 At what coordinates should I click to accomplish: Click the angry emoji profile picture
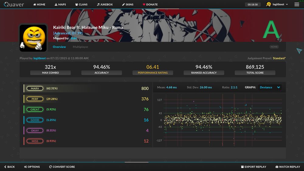[33, 38]
